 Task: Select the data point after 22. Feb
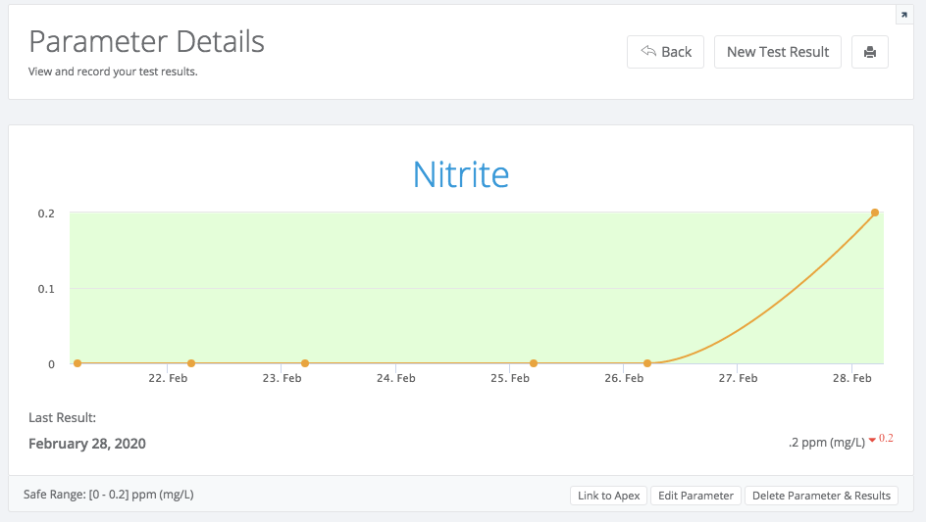pyautogui.click(x=191, y=363)
